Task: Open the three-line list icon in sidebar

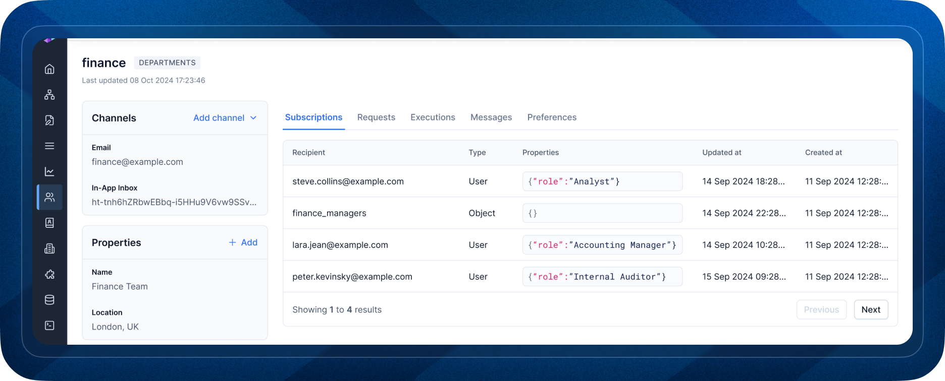Action: tap(49, 146)
